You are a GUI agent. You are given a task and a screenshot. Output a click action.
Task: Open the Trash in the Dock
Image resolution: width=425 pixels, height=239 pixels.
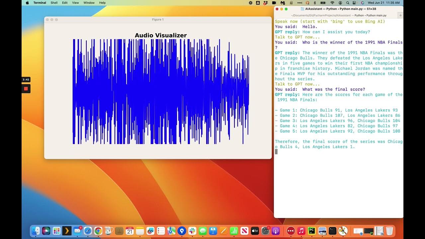[389, 231]
